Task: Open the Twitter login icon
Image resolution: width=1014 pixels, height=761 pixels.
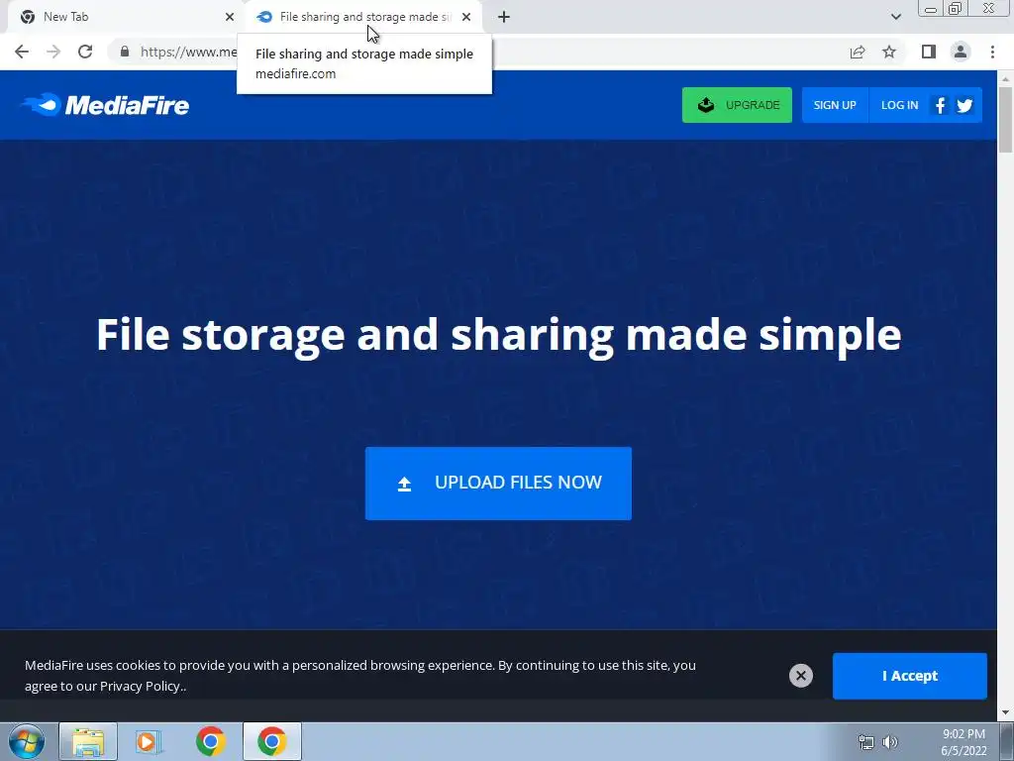Action: click(x=964, y=105)
